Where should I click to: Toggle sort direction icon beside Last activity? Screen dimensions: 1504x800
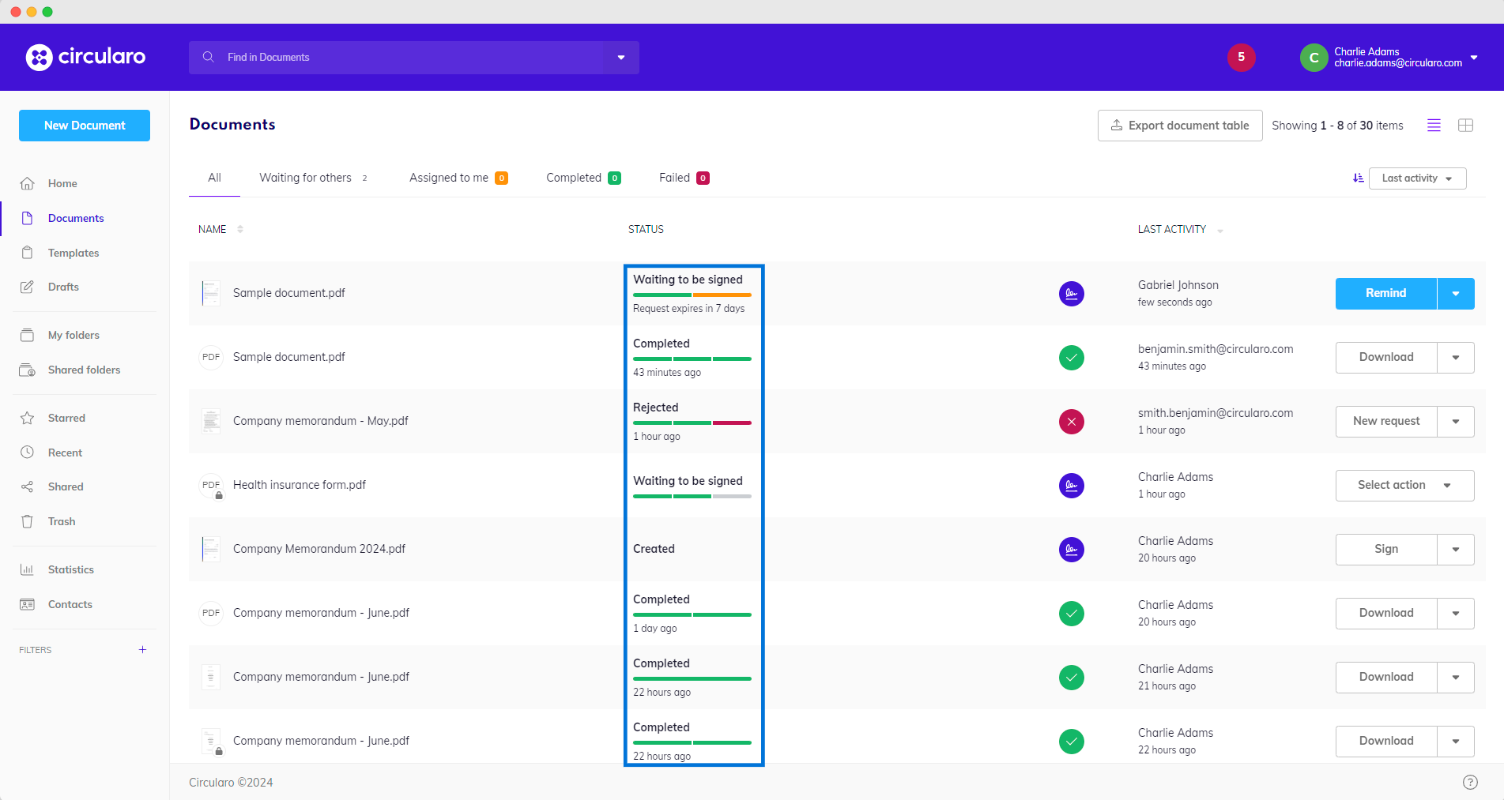(1358, 178)
